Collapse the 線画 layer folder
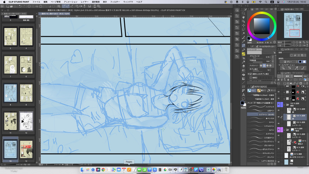 [284, 104]
